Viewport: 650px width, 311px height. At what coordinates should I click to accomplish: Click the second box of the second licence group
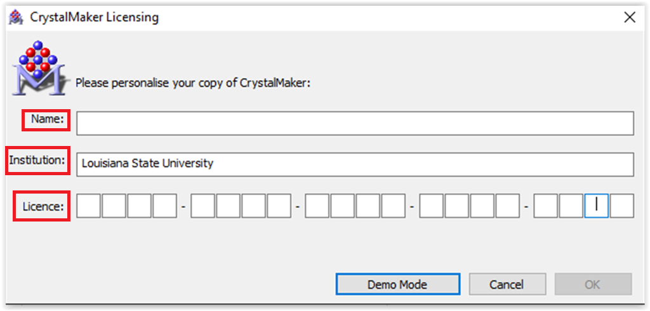229,206
